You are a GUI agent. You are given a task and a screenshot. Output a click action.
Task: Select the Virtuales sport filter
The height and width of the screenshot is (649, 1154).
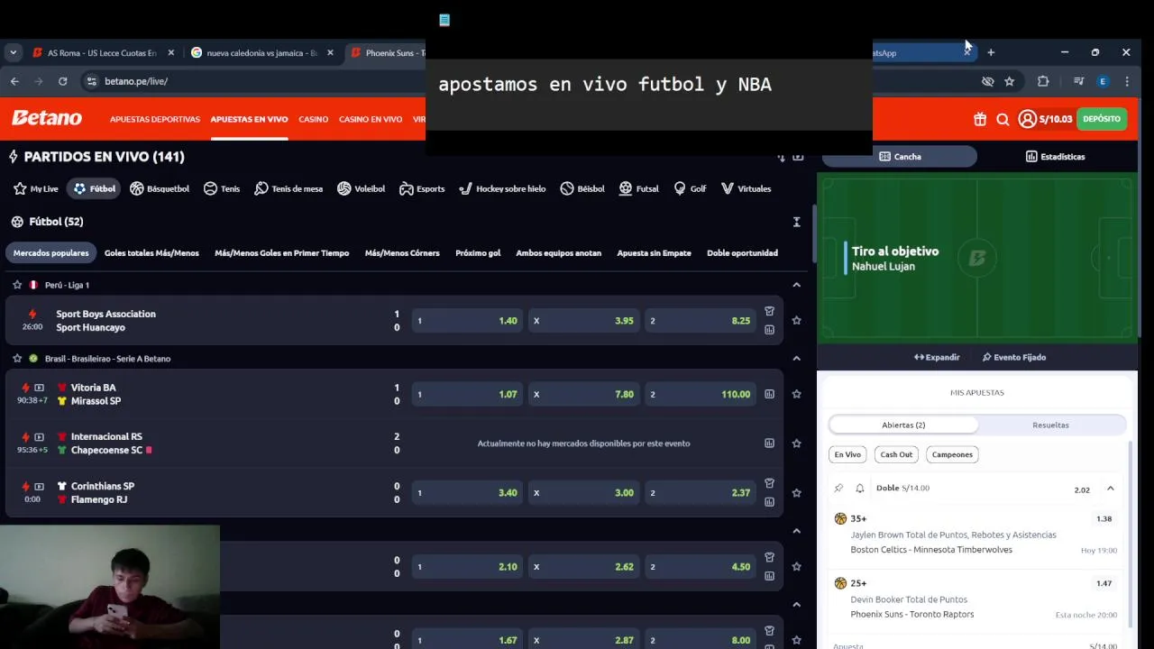pos(746,188)
